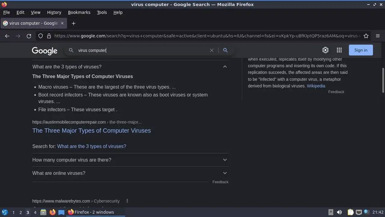The image size is (385, 217).
Task: Select the virus computer Google Search tab
Action: 33,23
